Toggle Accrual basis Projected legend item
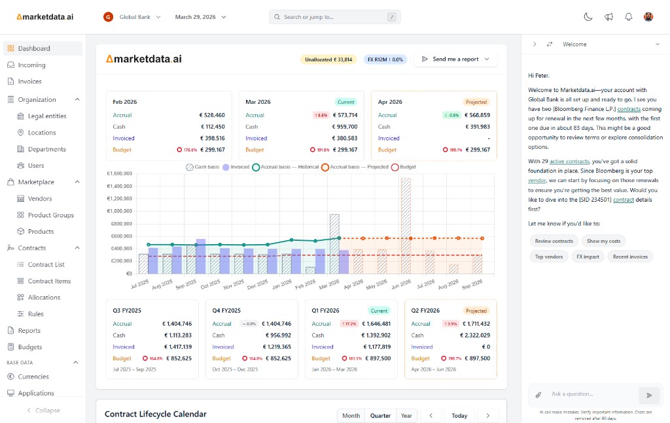Viewport: 670px width, 423px height. click(x=355, y=167)
